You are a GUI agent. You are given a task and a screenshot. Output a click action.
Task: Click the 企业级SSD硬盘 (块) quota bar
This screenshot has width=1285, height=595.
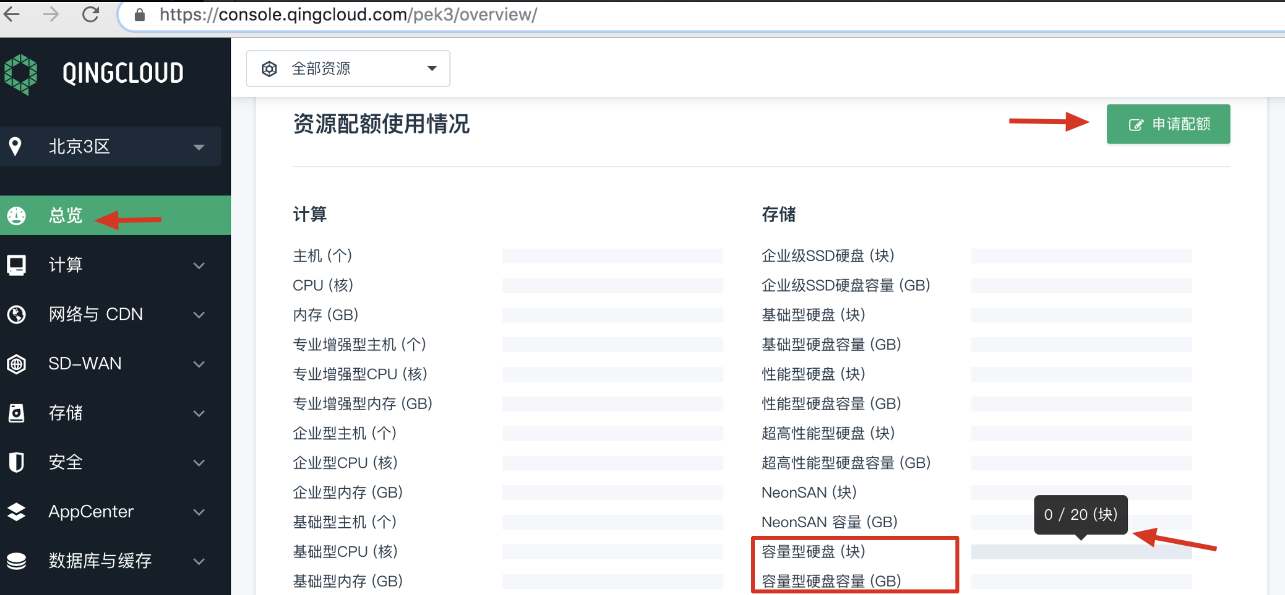point(1081,256)
